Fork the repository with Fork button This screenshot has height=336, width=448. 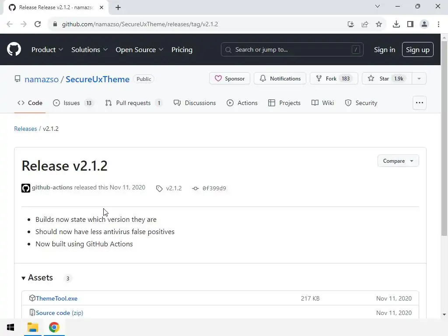(334, 79)
